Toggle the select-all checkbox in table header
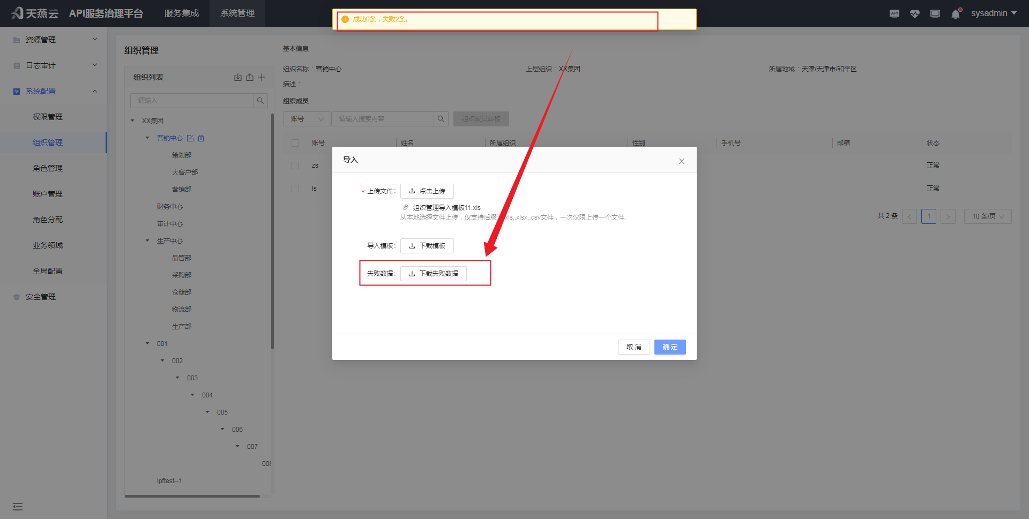 pos(295,143)
